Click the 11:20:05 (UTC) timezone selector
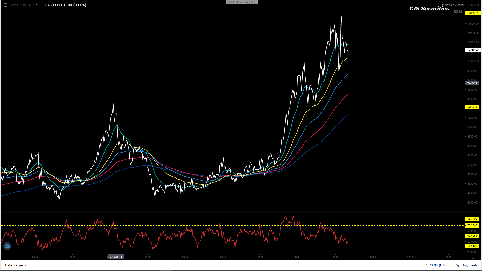The width and height of the screenshot is (482, 271). [436, 265]
